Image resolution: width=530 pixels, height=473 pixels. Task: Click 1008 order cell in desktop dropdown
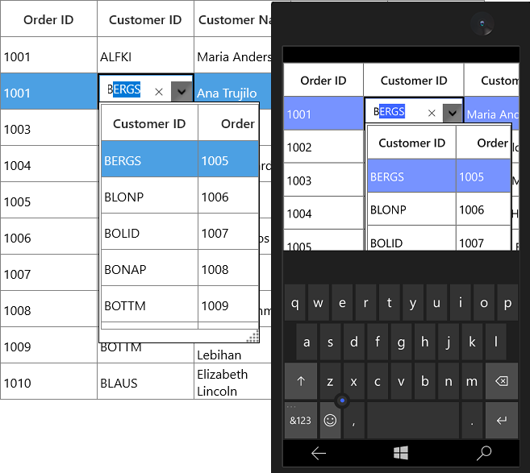point(228,269)
